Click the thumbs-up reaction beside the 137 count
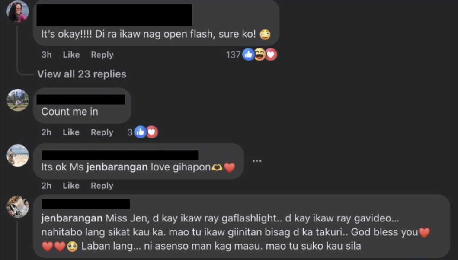The height and width of the screenshot is (260, 458). click(x=248, y=55)
